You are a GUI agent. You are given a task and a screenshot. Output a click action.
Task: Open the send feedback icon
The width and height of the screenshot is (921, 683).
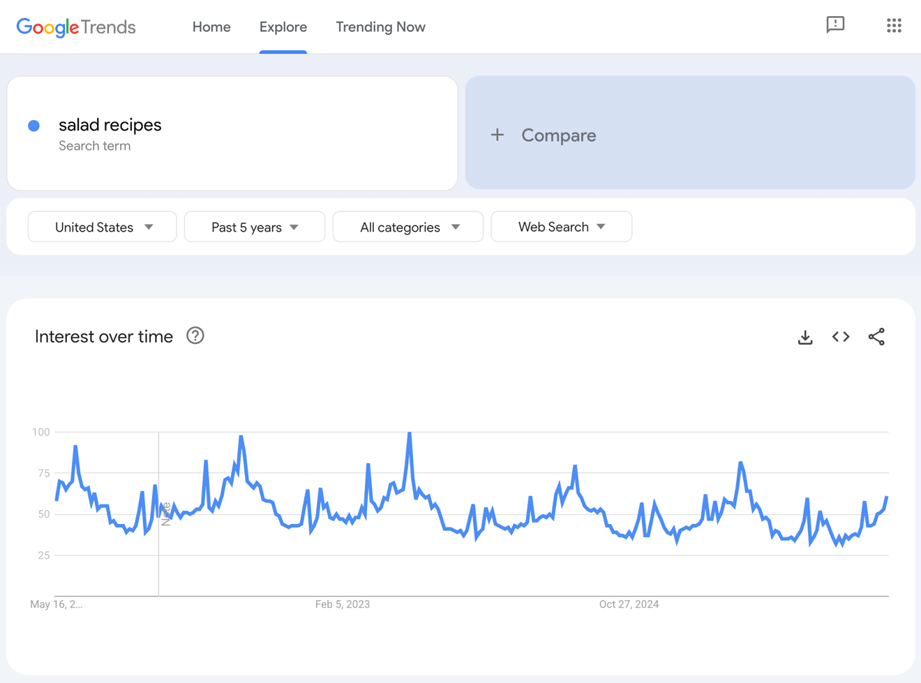835,25
